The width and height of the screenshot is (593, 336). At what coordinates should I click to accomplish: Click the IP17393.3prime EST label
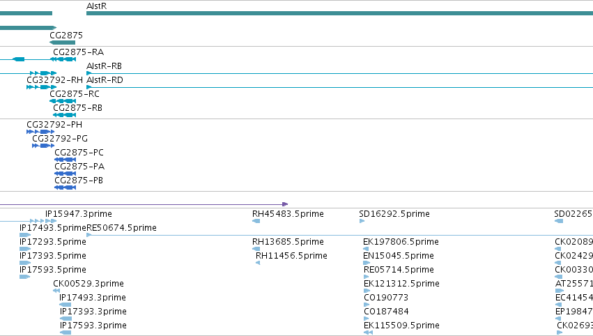(x=93, y=312)
